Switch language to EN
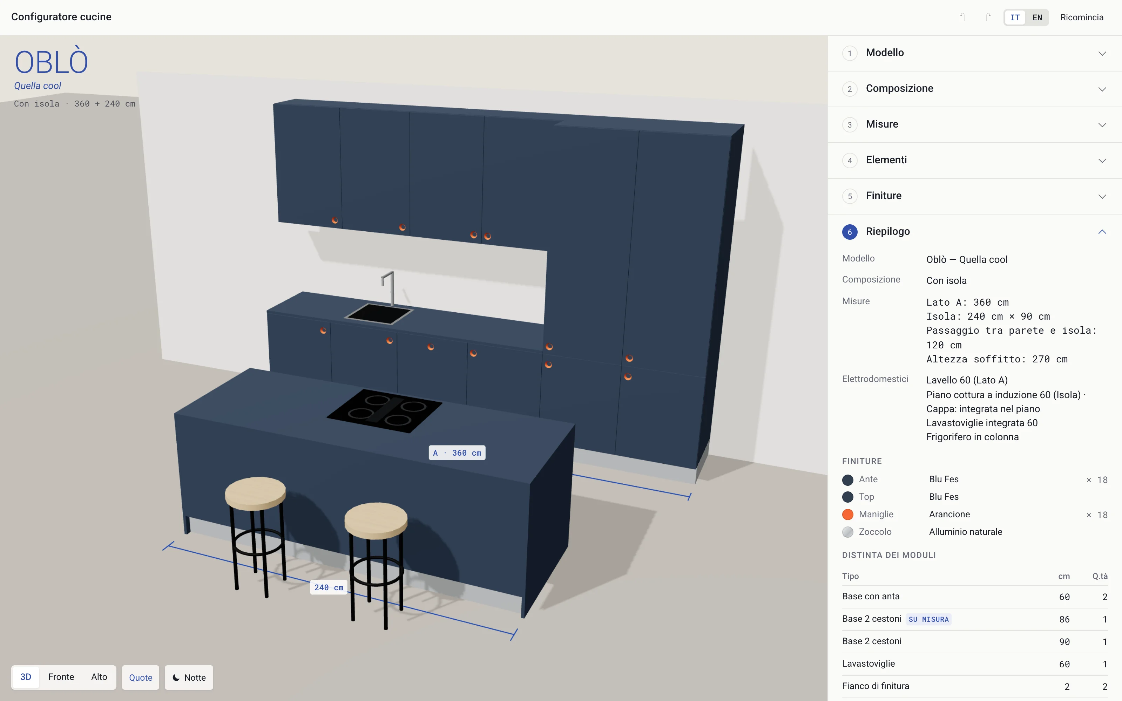The width and height of the screenshot is (1122, 701). tap(1037, 18)
